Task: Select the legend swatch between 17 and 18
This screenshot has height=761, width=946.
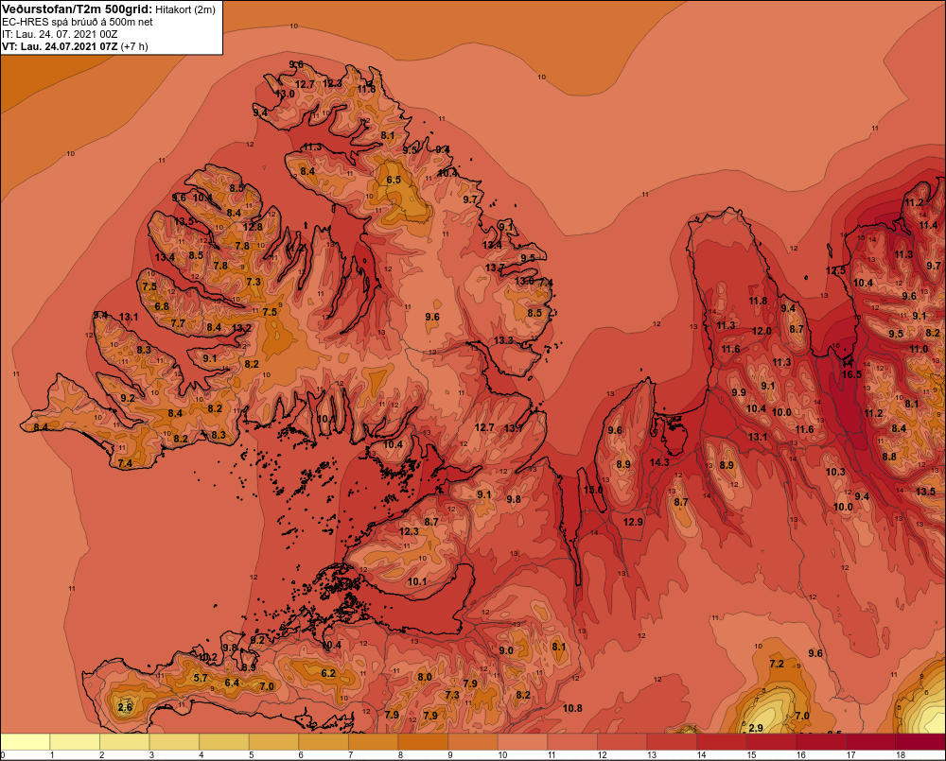Action: click(x=871, y=741)
